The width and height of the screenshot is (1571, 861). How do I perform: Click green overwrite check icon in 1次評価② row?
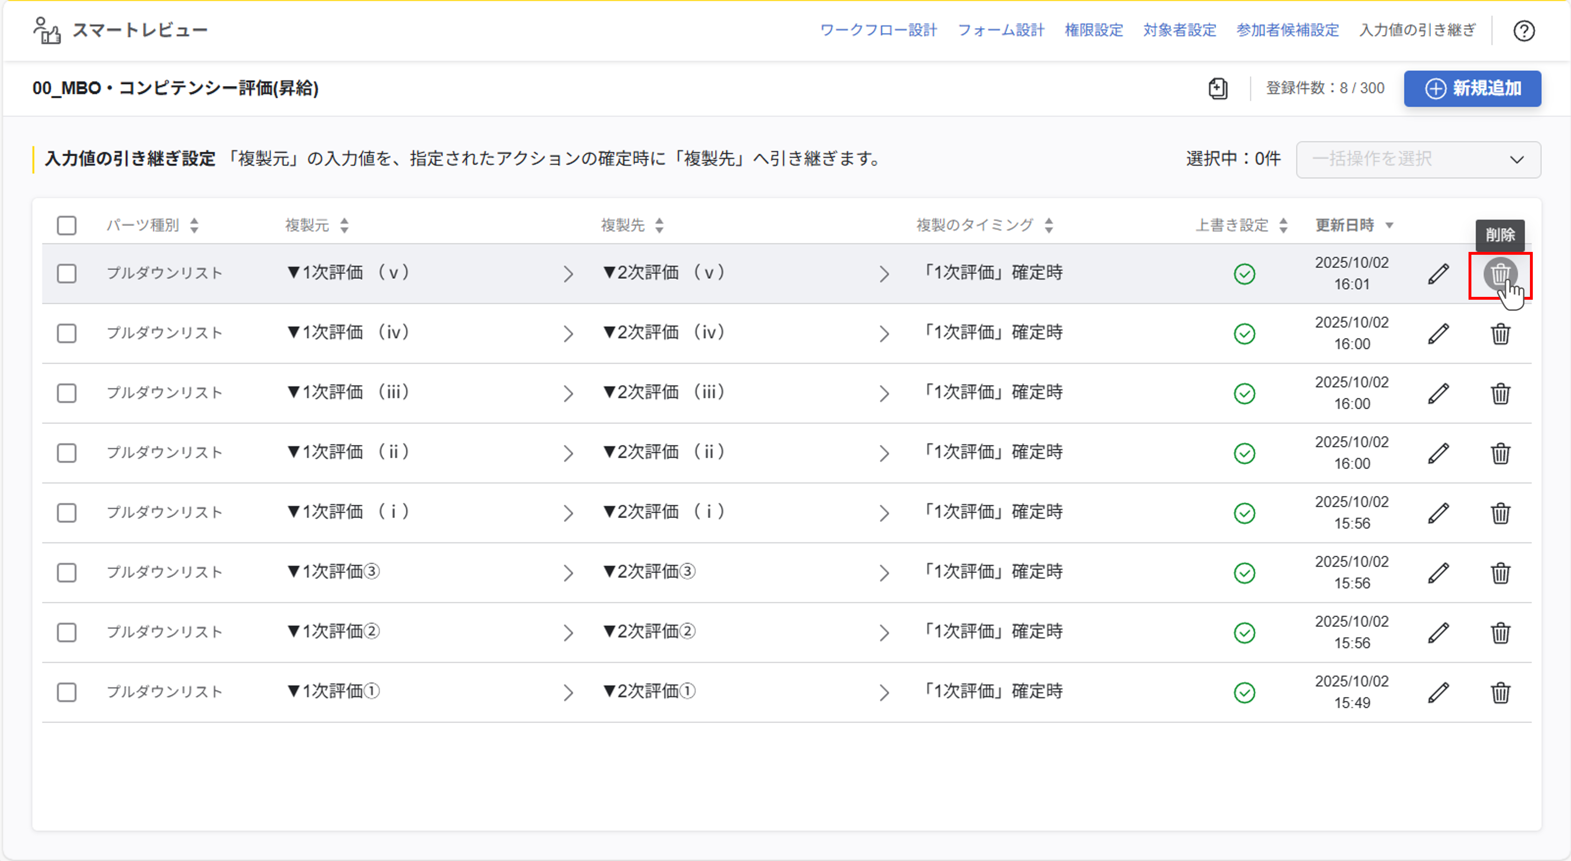pos(1244,633)
